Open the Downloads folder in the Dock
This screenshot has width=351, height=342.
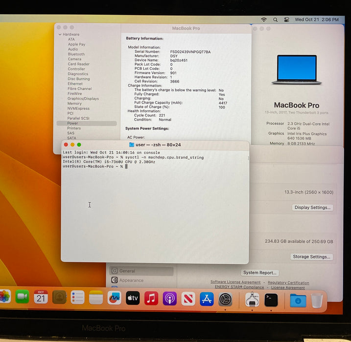pyautogui.click(x=298, y=300)
